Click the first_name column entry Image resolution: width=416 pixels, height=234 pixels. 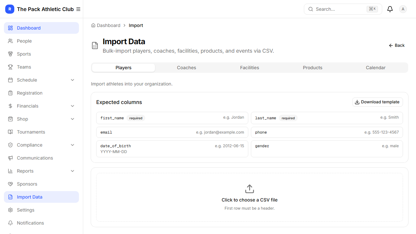[x=172, y=118]
